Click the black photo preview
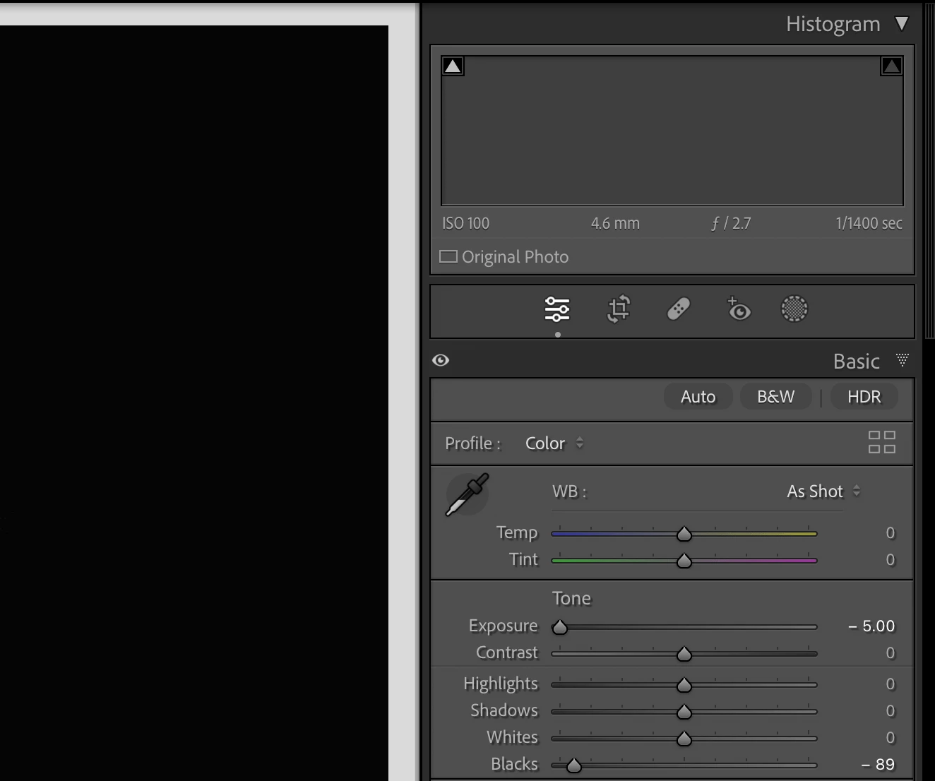Viewport: 935px width, 781px height. tap(193, 403)
